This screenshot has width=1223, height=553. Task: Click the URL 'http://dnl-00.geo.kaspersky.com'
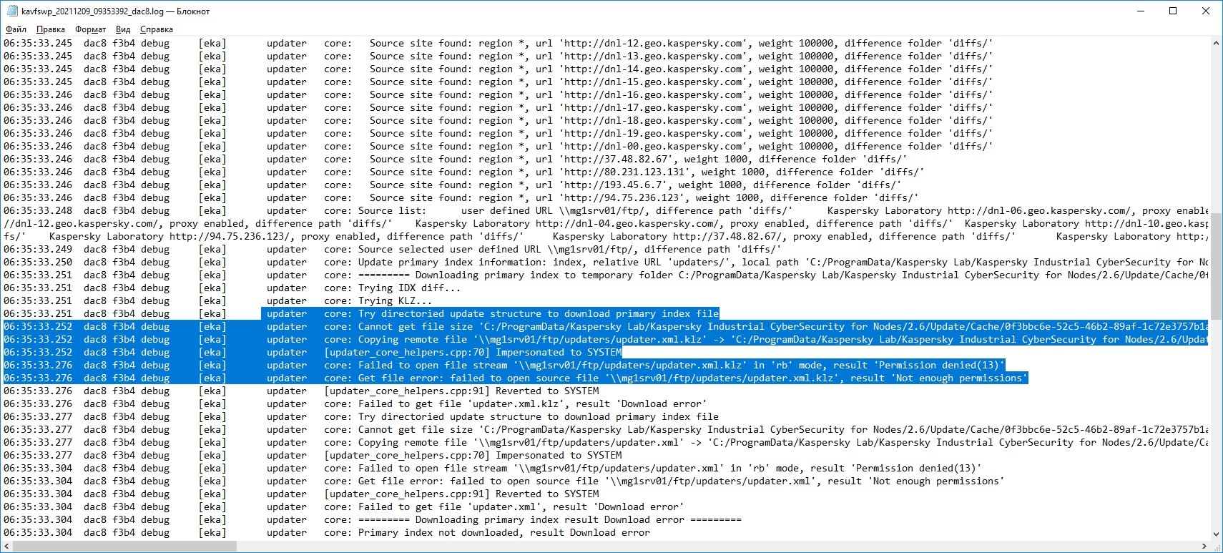653,147
